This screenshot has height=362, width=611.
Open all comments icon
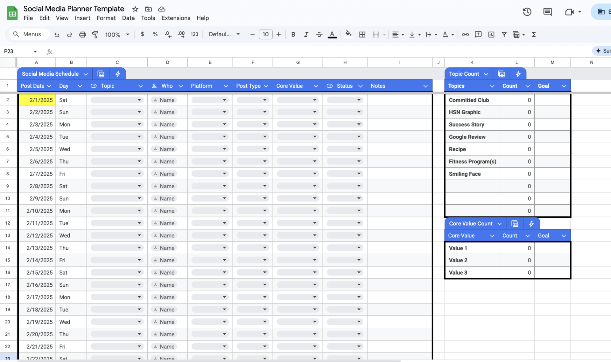coord(547,12)
